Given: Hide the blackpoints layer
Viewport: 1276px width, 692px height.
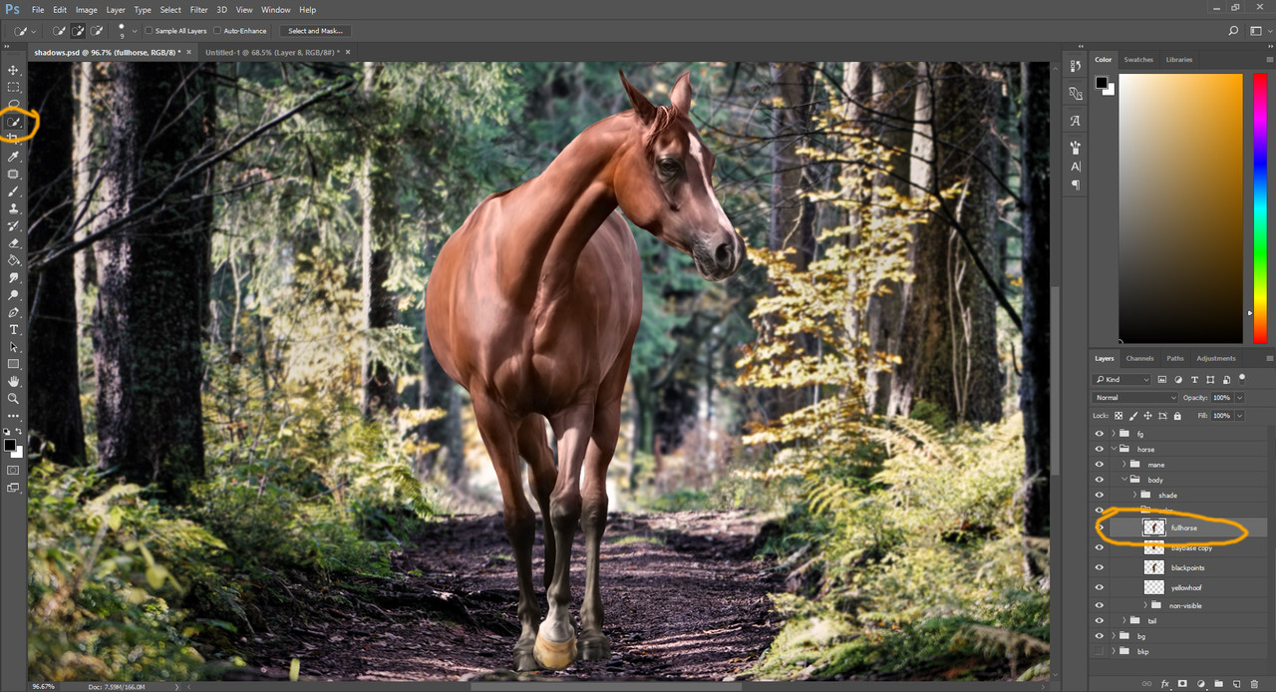Looking at the screenshot, I should point(1100,567).
